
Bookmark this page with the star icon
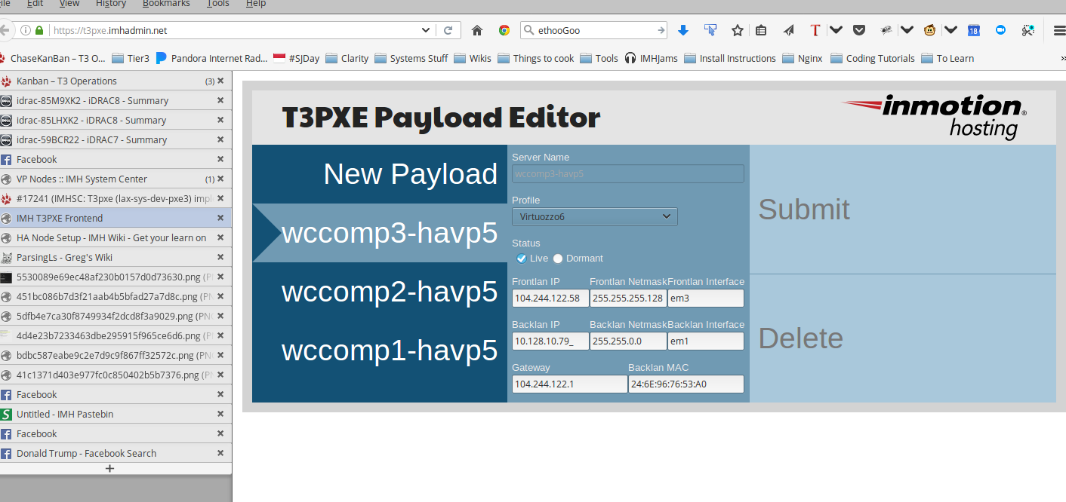point(737,31)
